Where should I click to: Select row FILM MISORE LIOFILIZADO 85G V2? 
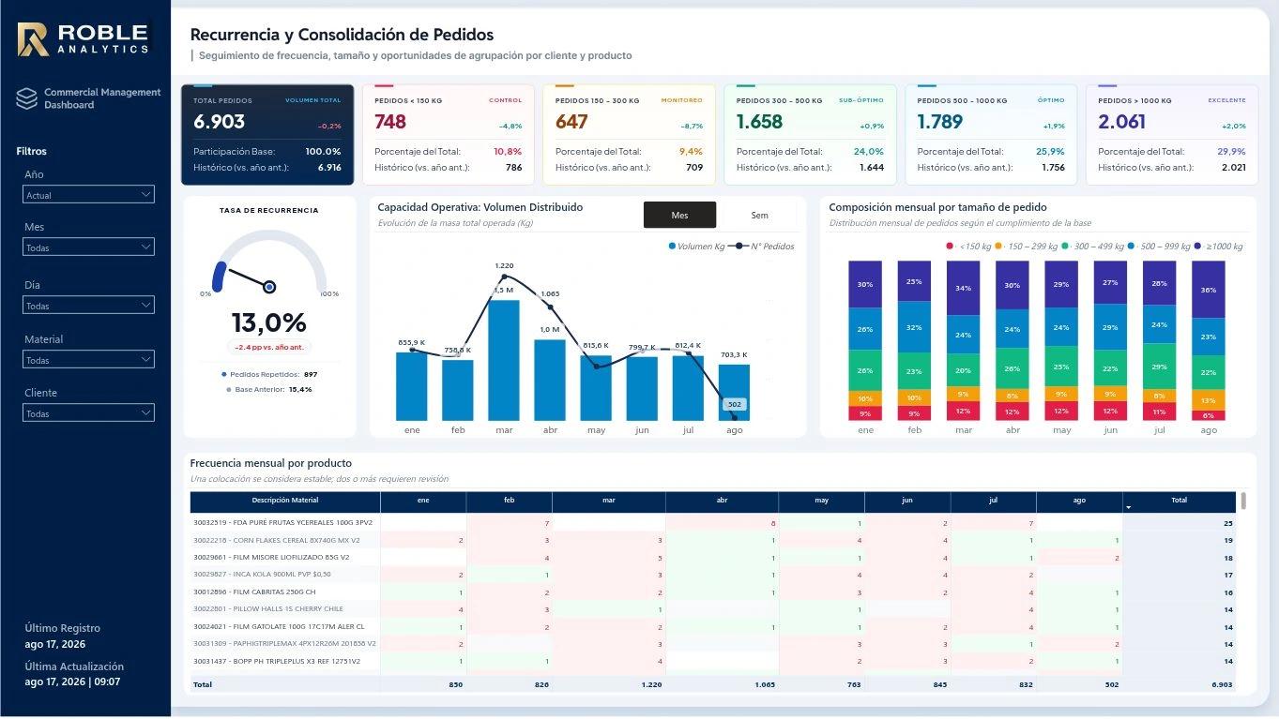point(713,558)
